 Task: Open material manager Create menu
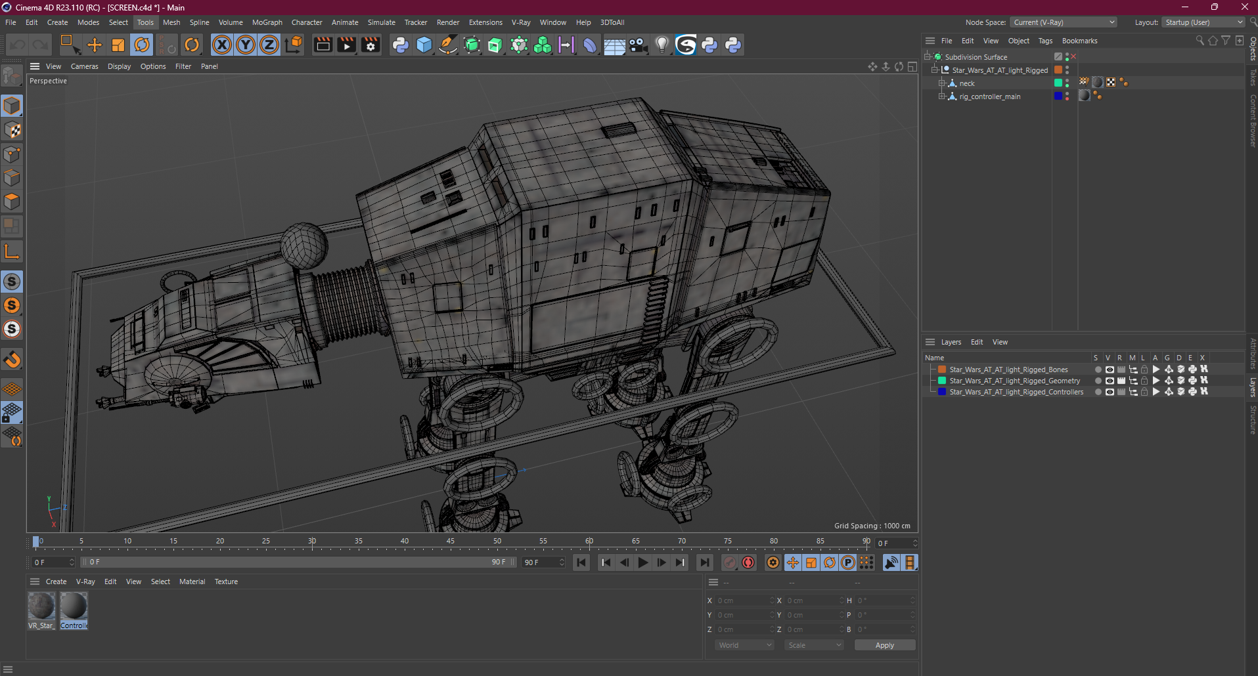(56, 581)
